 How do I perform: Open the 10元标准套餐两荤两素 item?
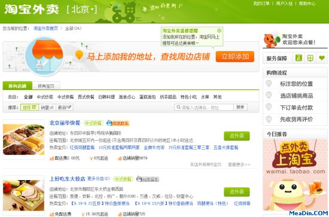119,147
